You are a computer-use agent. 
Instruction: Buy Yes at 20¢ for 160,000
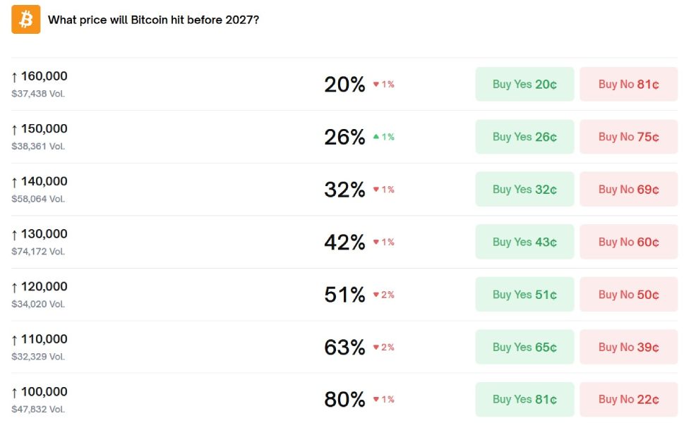[524, 84]
